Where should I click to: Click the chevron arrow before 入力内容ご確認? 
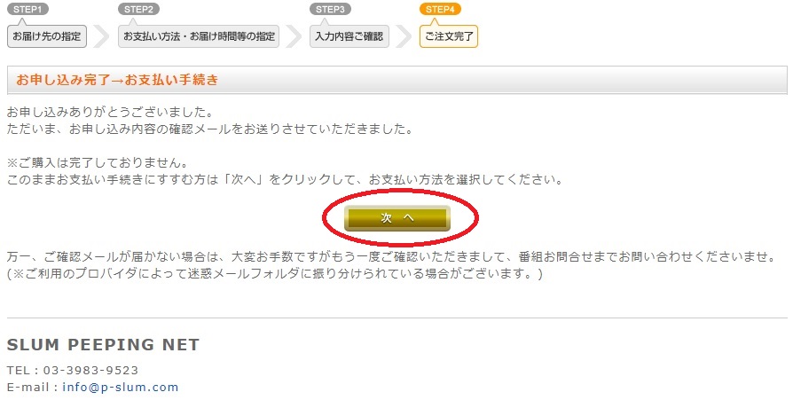[x=294, y=36]
